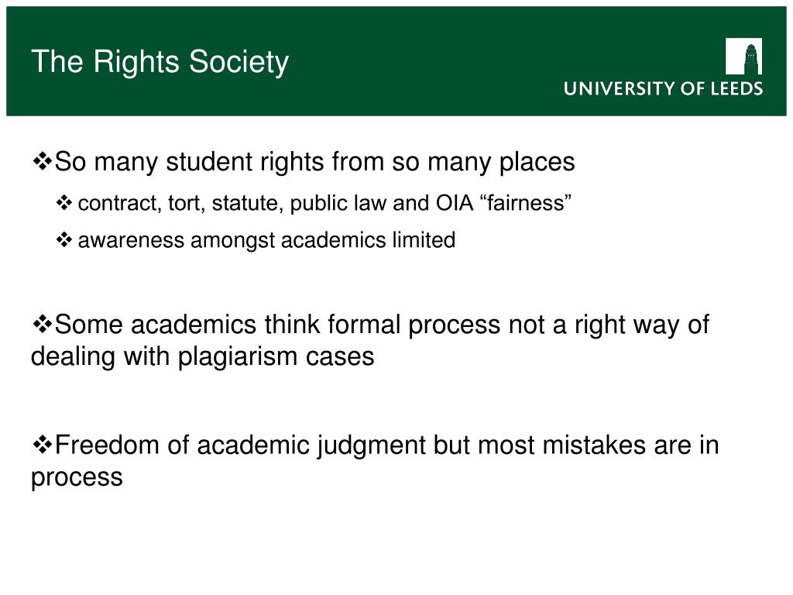Click the diamond bullet before 'awareness amongst academics'
Image resolution: width=793 pixels, height=595 pixels.
pos(64,240)
